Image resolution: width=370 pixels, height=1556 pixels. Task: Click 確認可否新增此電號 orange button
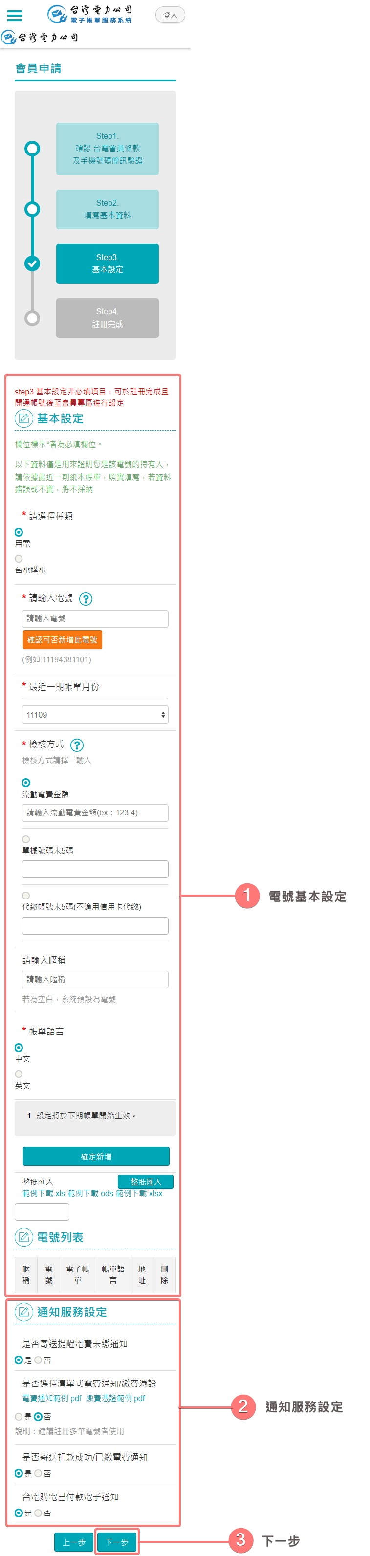(x=62, y=640)
